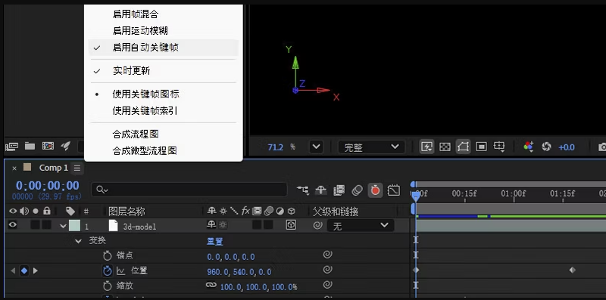Click the Comp 1 tab color swatch
This screenshot has height=300, width=606.
coord(27,167)
